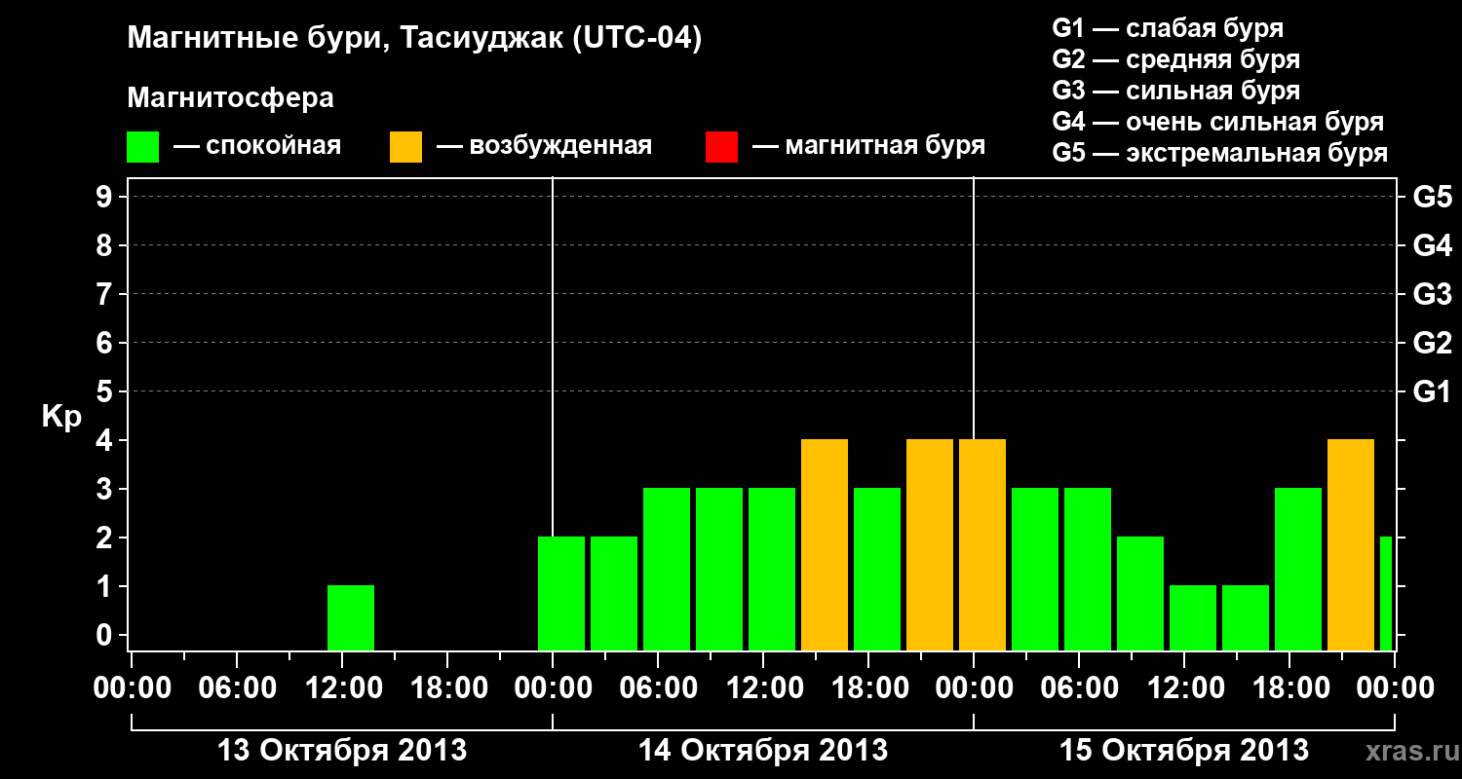Click the G1 tick label on right axis
Viewport: 1462px width, 779px height.
click(x=1432, y=391)
